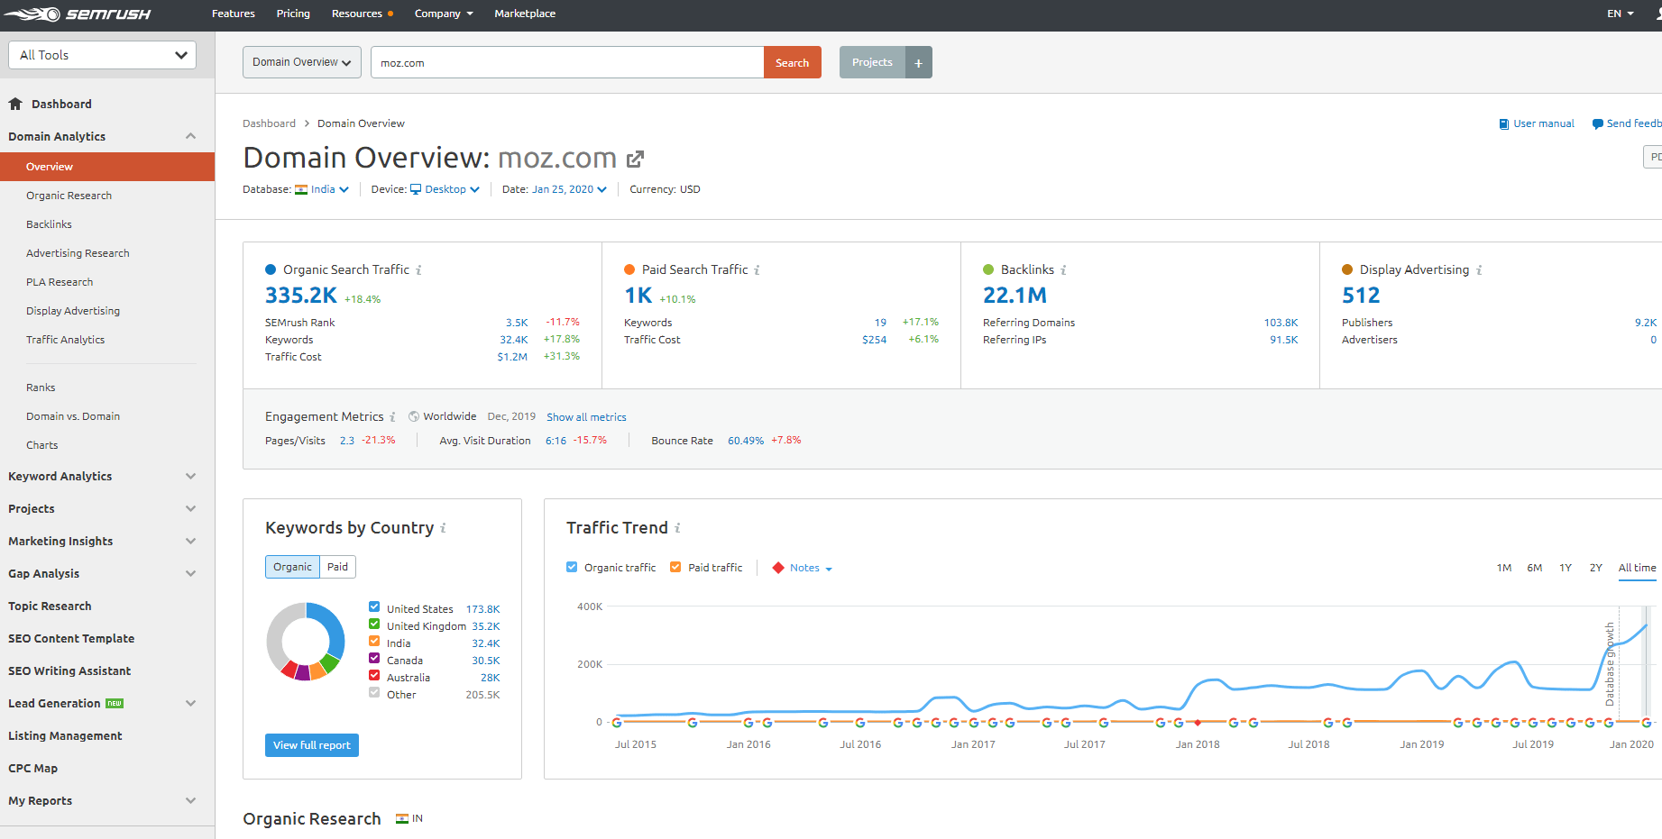Select the 1Y time range tab
The width and height of the screenshot is (1662, 839).
[x=1566, y=568]
